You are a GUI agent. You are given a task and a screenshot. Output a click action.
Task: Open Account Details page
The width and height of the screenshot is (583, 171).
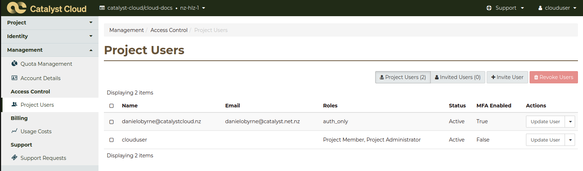click(x=40, y=78)
